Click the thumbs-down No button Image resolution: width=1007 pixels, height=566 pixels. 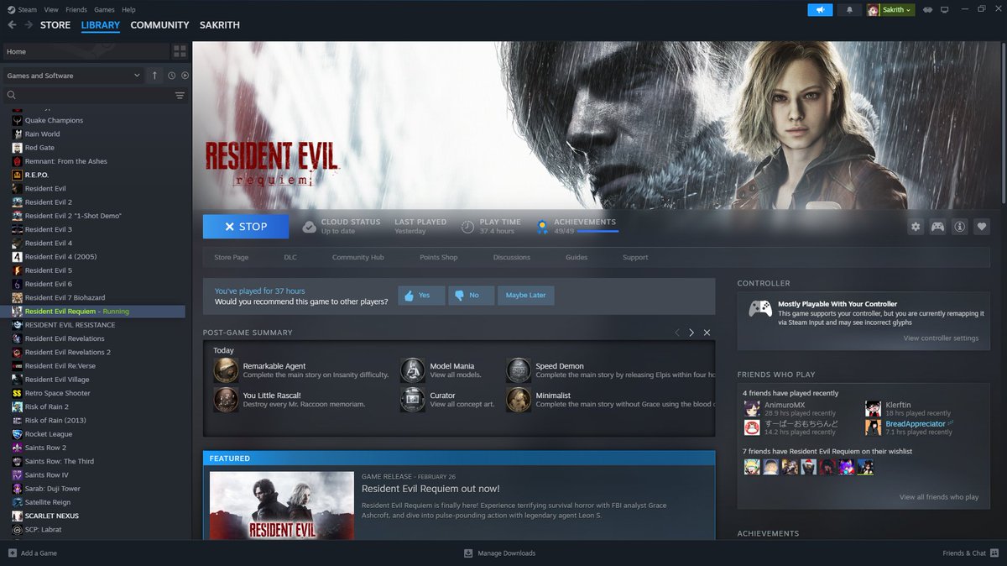coord(471,296)
